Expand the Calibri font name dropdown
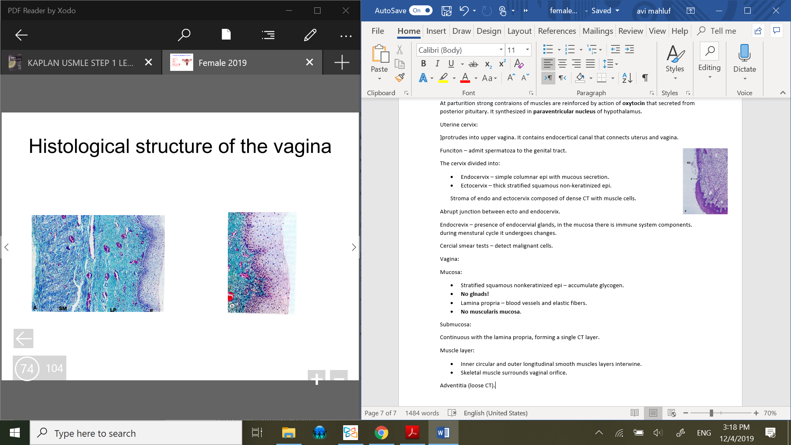791x445 pixels. tap(501, 50)
